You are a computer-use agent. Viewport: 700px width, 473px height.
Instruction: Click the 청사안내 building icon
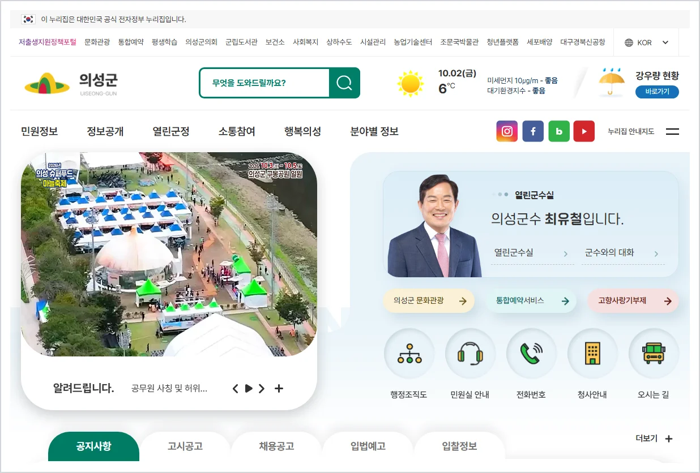tap(592, 354)
